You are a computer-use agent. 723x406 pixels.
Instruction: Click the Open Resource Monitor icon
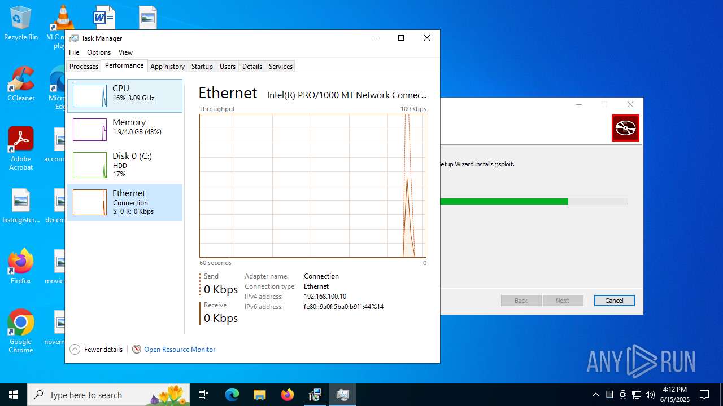coord(137,349)
